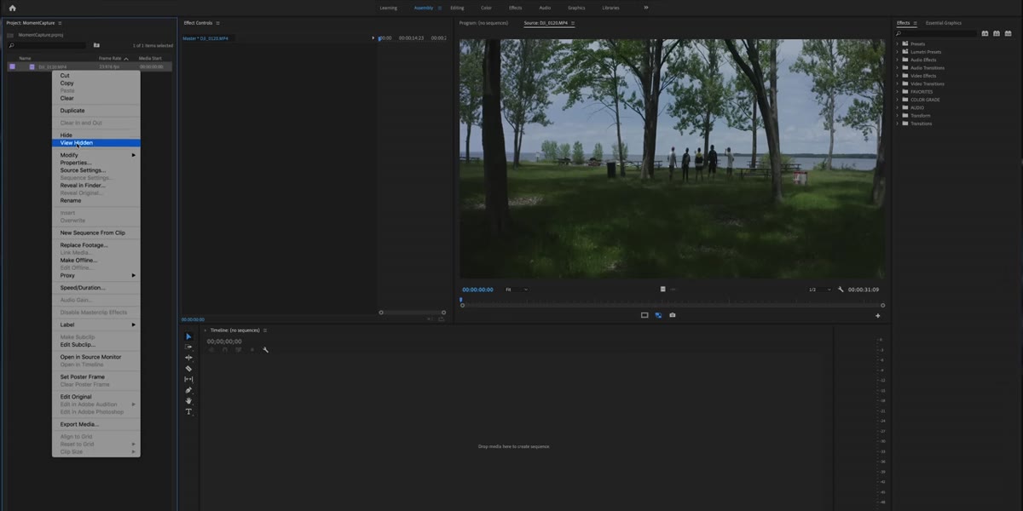Screen dimensions: 1023x511
Task: Click the Source monitor playhead marker
Action: pyautogui.click(x=461, y=299)
